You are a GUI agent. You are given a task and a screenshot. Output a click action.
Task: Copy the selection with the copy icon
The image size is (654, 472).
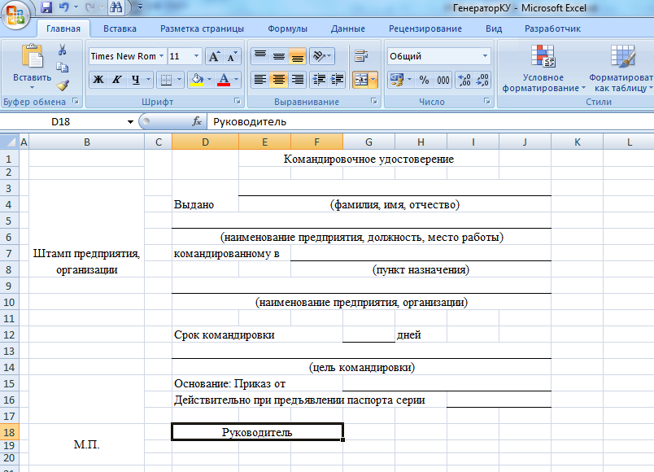click(x=63, y=68)
